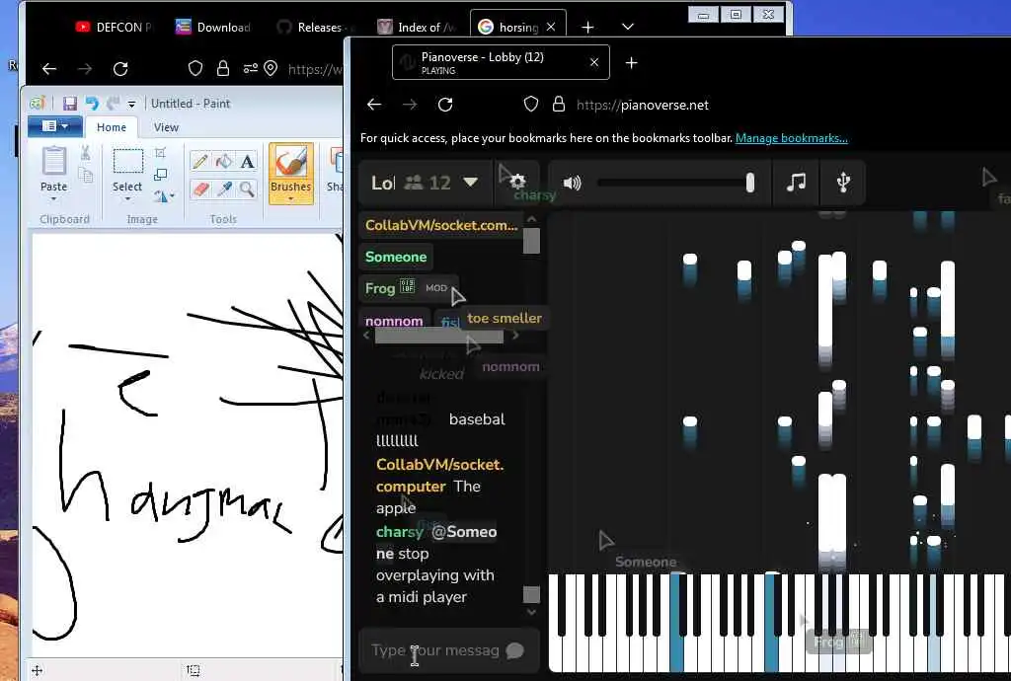Go back in the Pianoverse browser window

374,105
